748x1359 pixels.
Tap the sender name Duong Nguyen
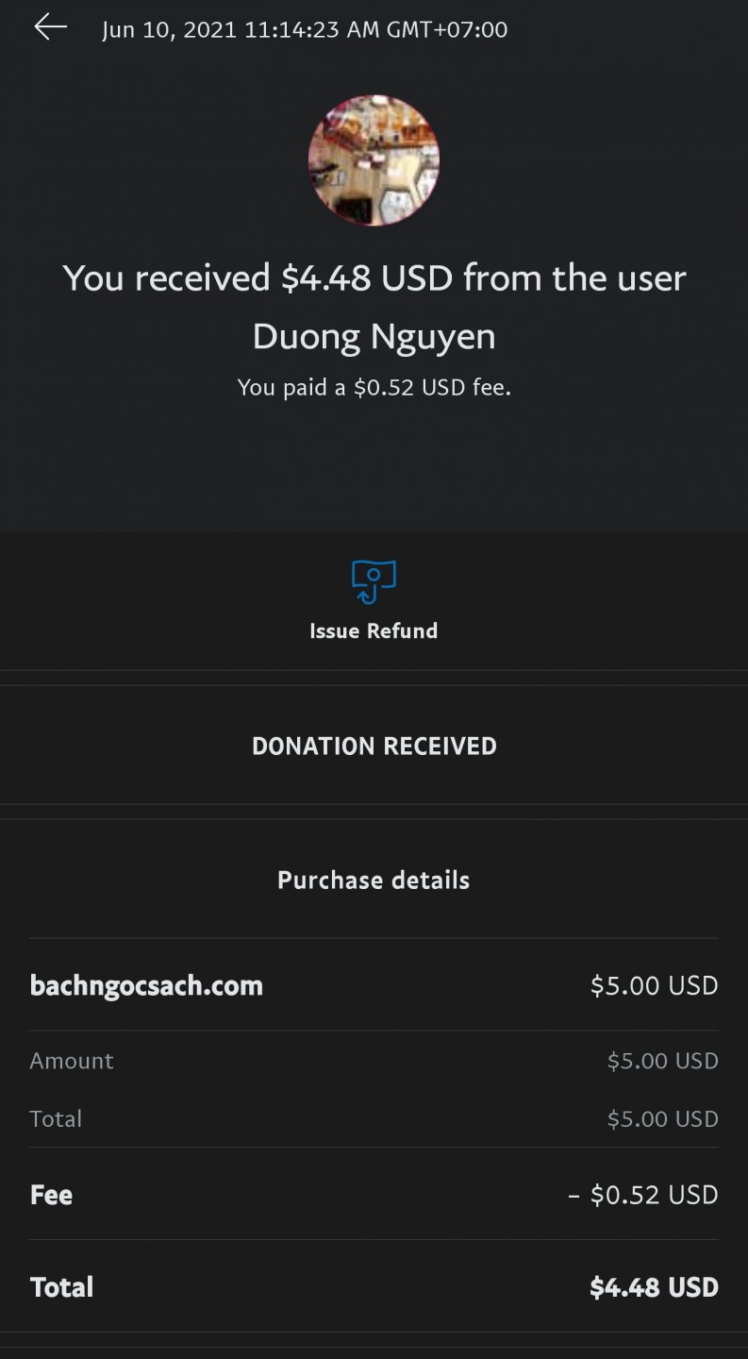pyautogui.click(x=374, y=337)
